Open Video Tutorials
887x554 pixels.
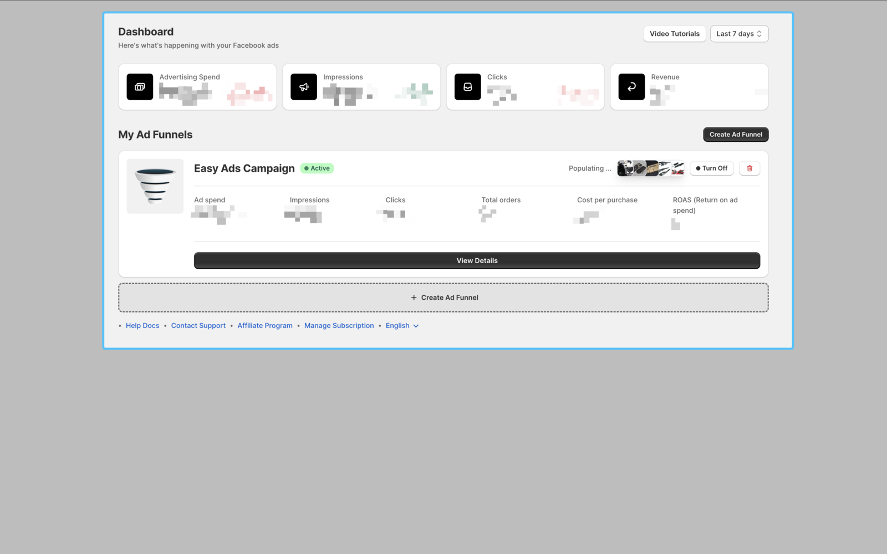(674, 34)
